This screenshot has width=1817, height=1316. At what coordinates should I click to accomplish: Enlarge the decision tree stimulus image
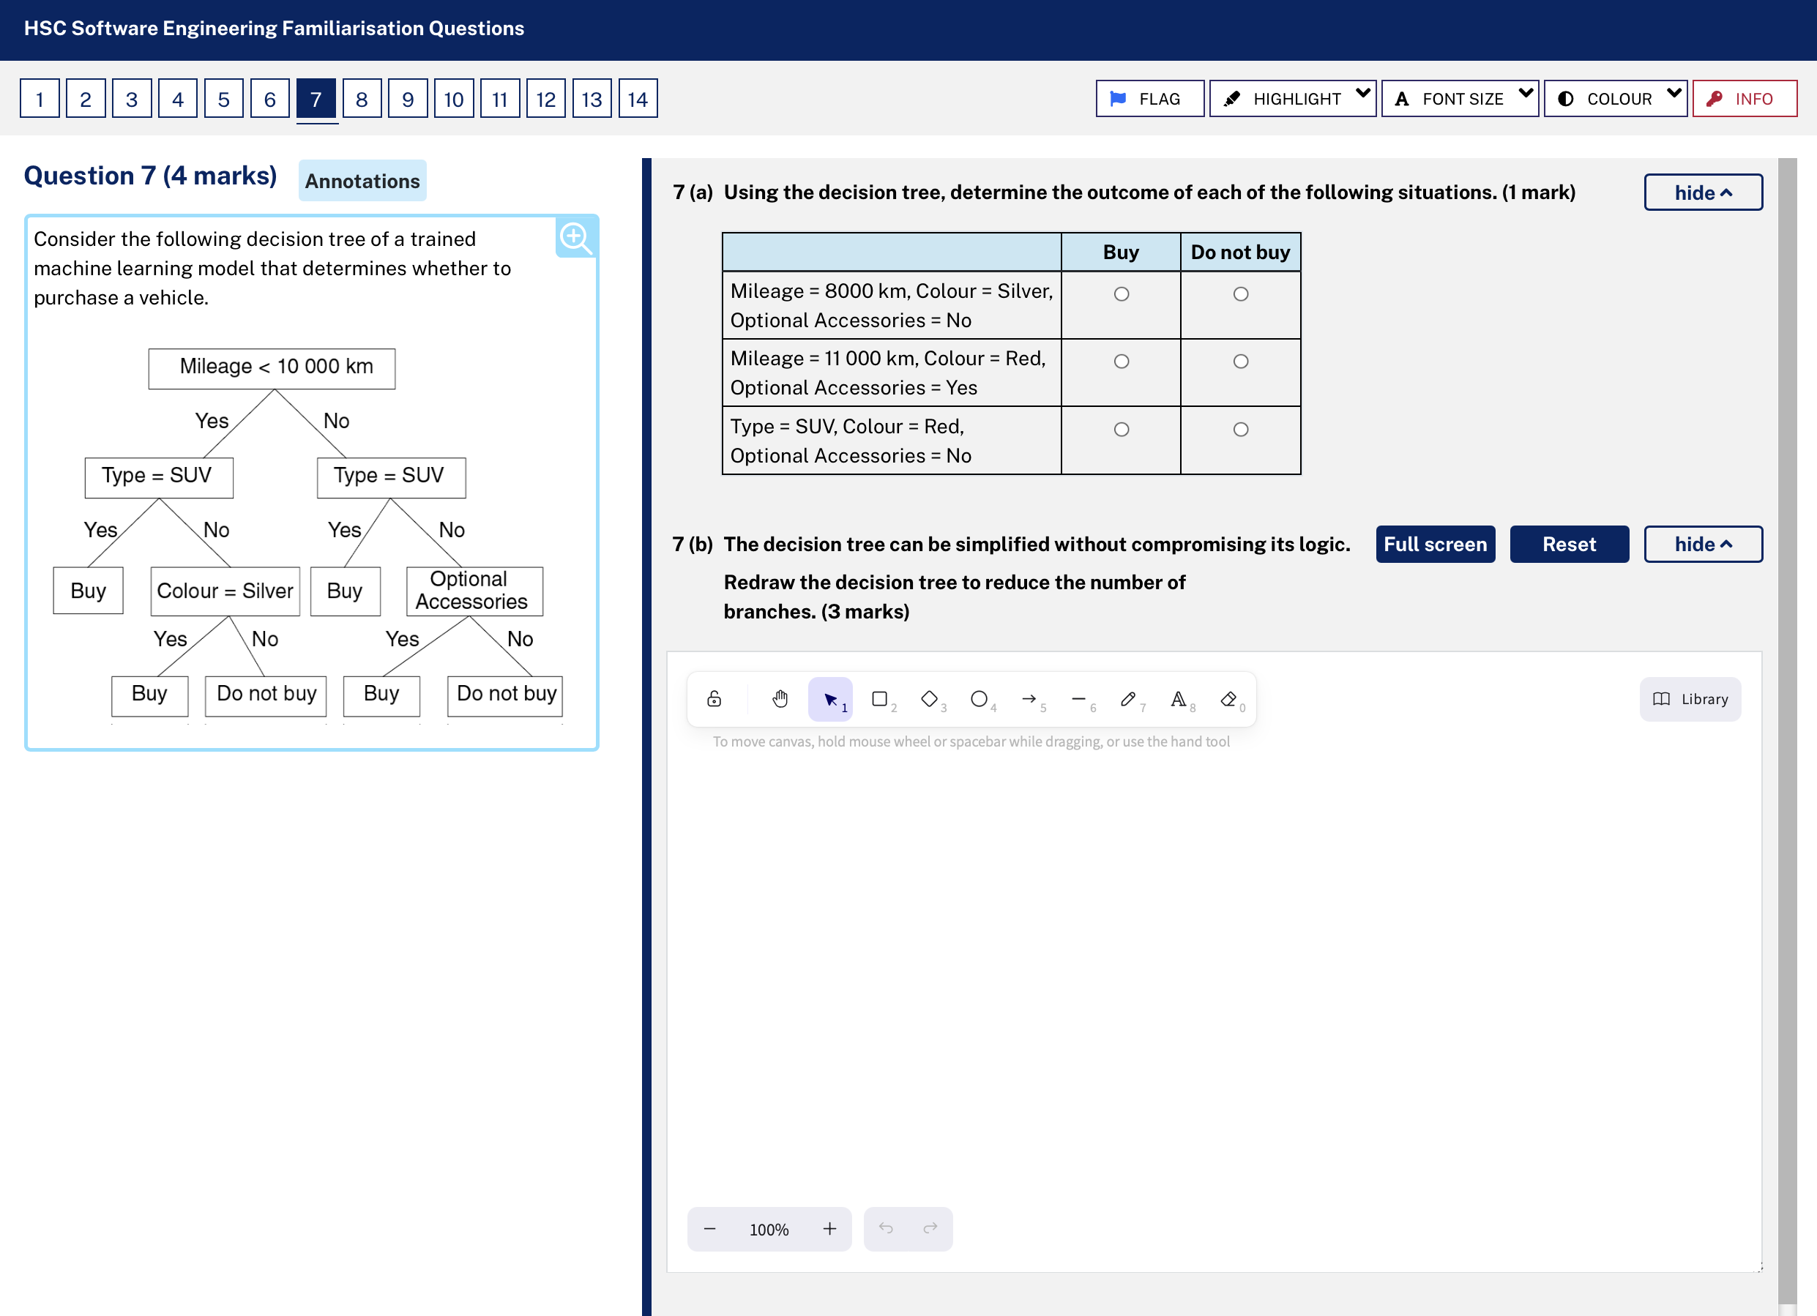576,237
